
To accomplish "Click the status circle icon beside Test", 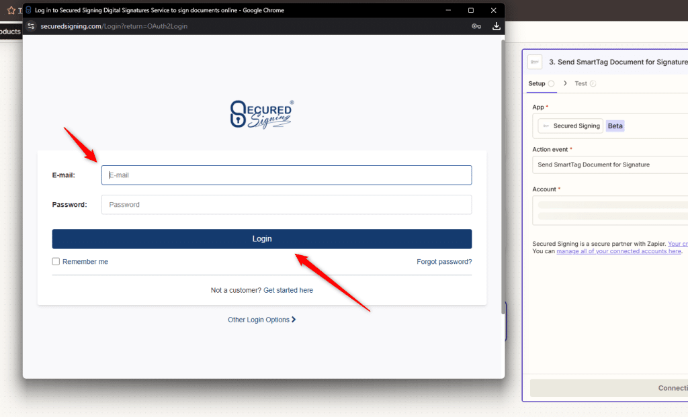I will pyautogui.click(x=594, y=83).
